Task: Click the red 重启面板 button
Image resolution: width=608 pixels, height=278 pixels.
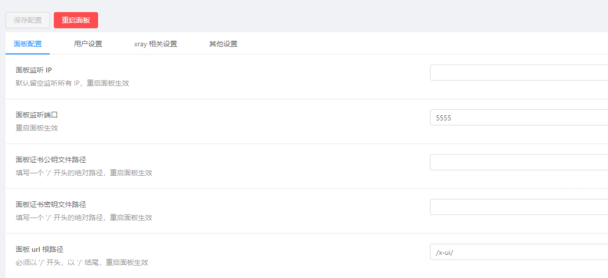Action: tap(76, 20)
